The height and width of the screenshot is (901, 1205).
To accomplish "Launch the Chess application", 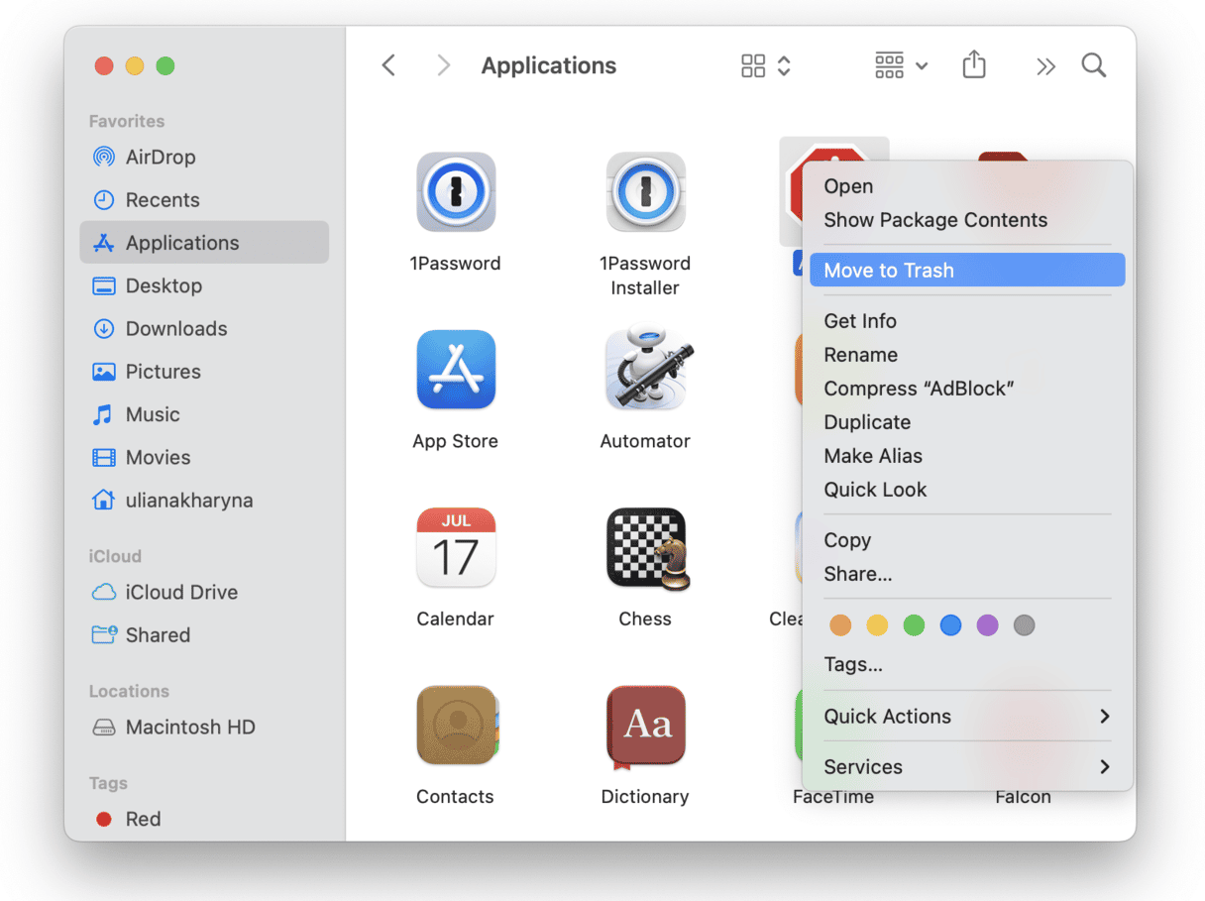I will (645, 547).
